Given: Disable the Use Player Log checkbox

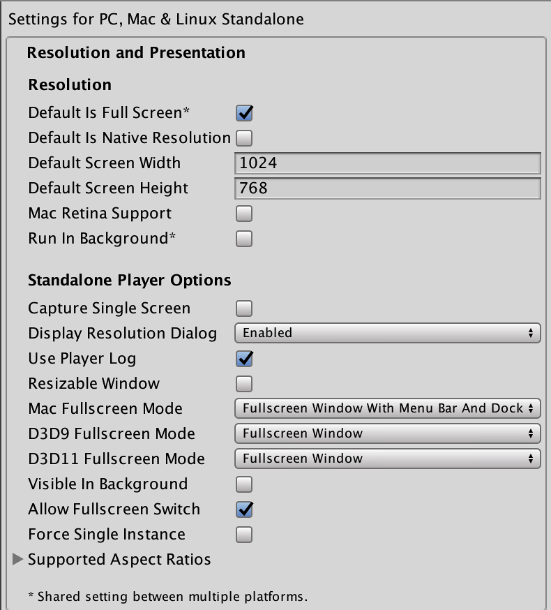Looking at the screenshot, I should [244, 359].
